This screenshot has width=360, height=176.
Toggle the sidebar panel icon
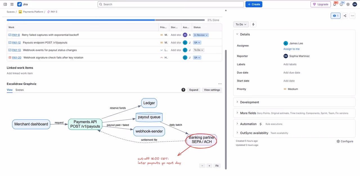[5, 4]
